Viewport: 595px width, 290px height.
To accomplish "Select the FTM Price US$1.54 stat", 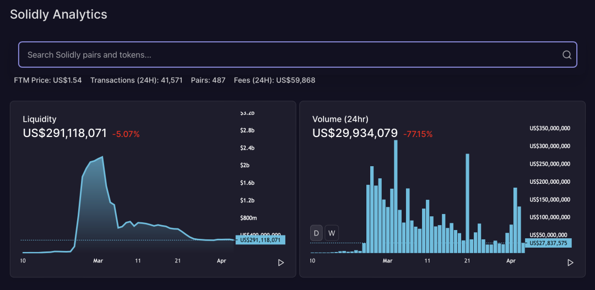I will (48, 80).
